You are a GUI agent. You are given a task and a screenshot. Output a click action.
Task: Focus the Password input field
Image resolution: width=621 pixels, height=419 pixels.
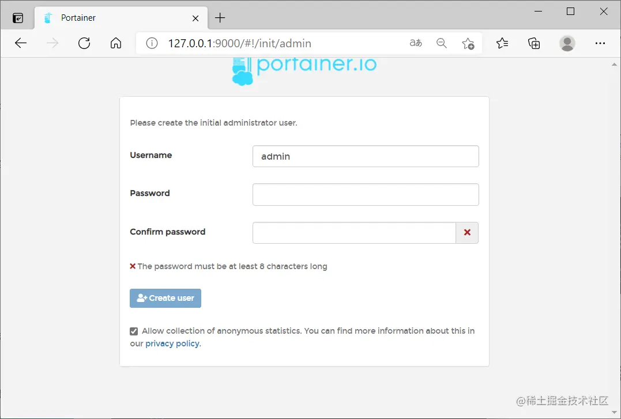[x=366, y=194]
